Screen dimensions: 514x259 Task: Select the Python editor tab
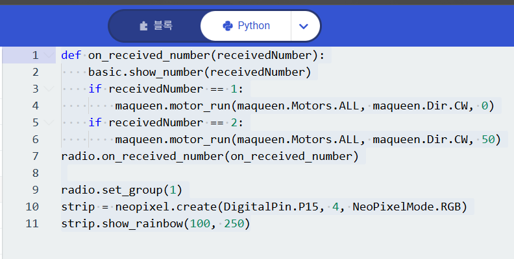click(x=246, y=26)
